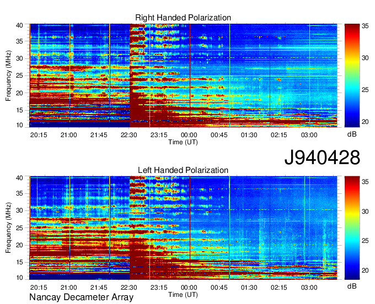375x304 pixels.
Task: Click 02:15 time tick on Left Handed plot
Action: coord(279,287)
